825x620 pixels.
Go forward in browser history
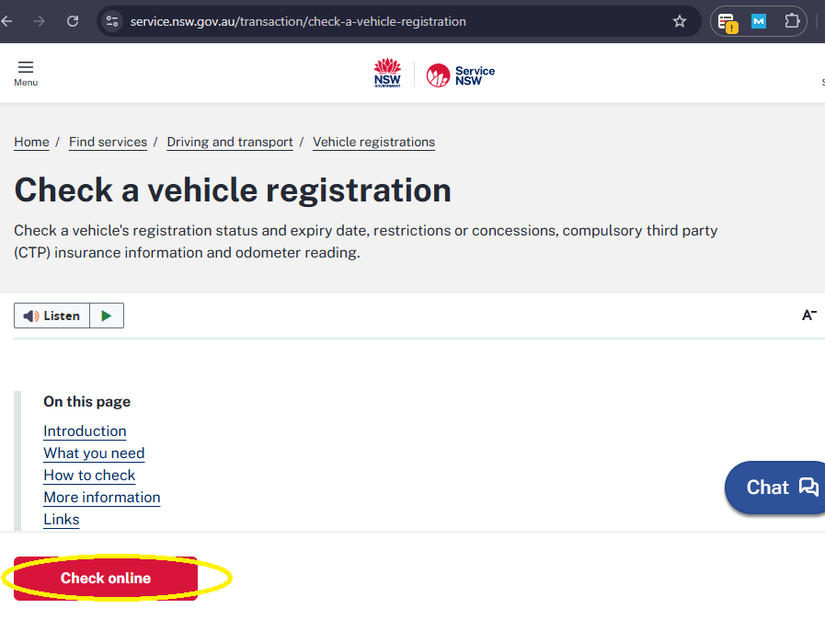tap(39, 21)
